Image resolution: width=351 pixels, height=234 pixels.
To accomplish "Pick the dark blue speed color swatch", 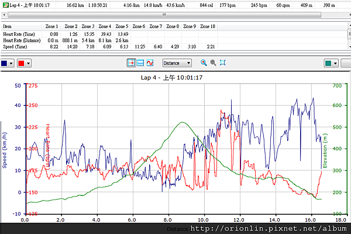I will 4,63.
